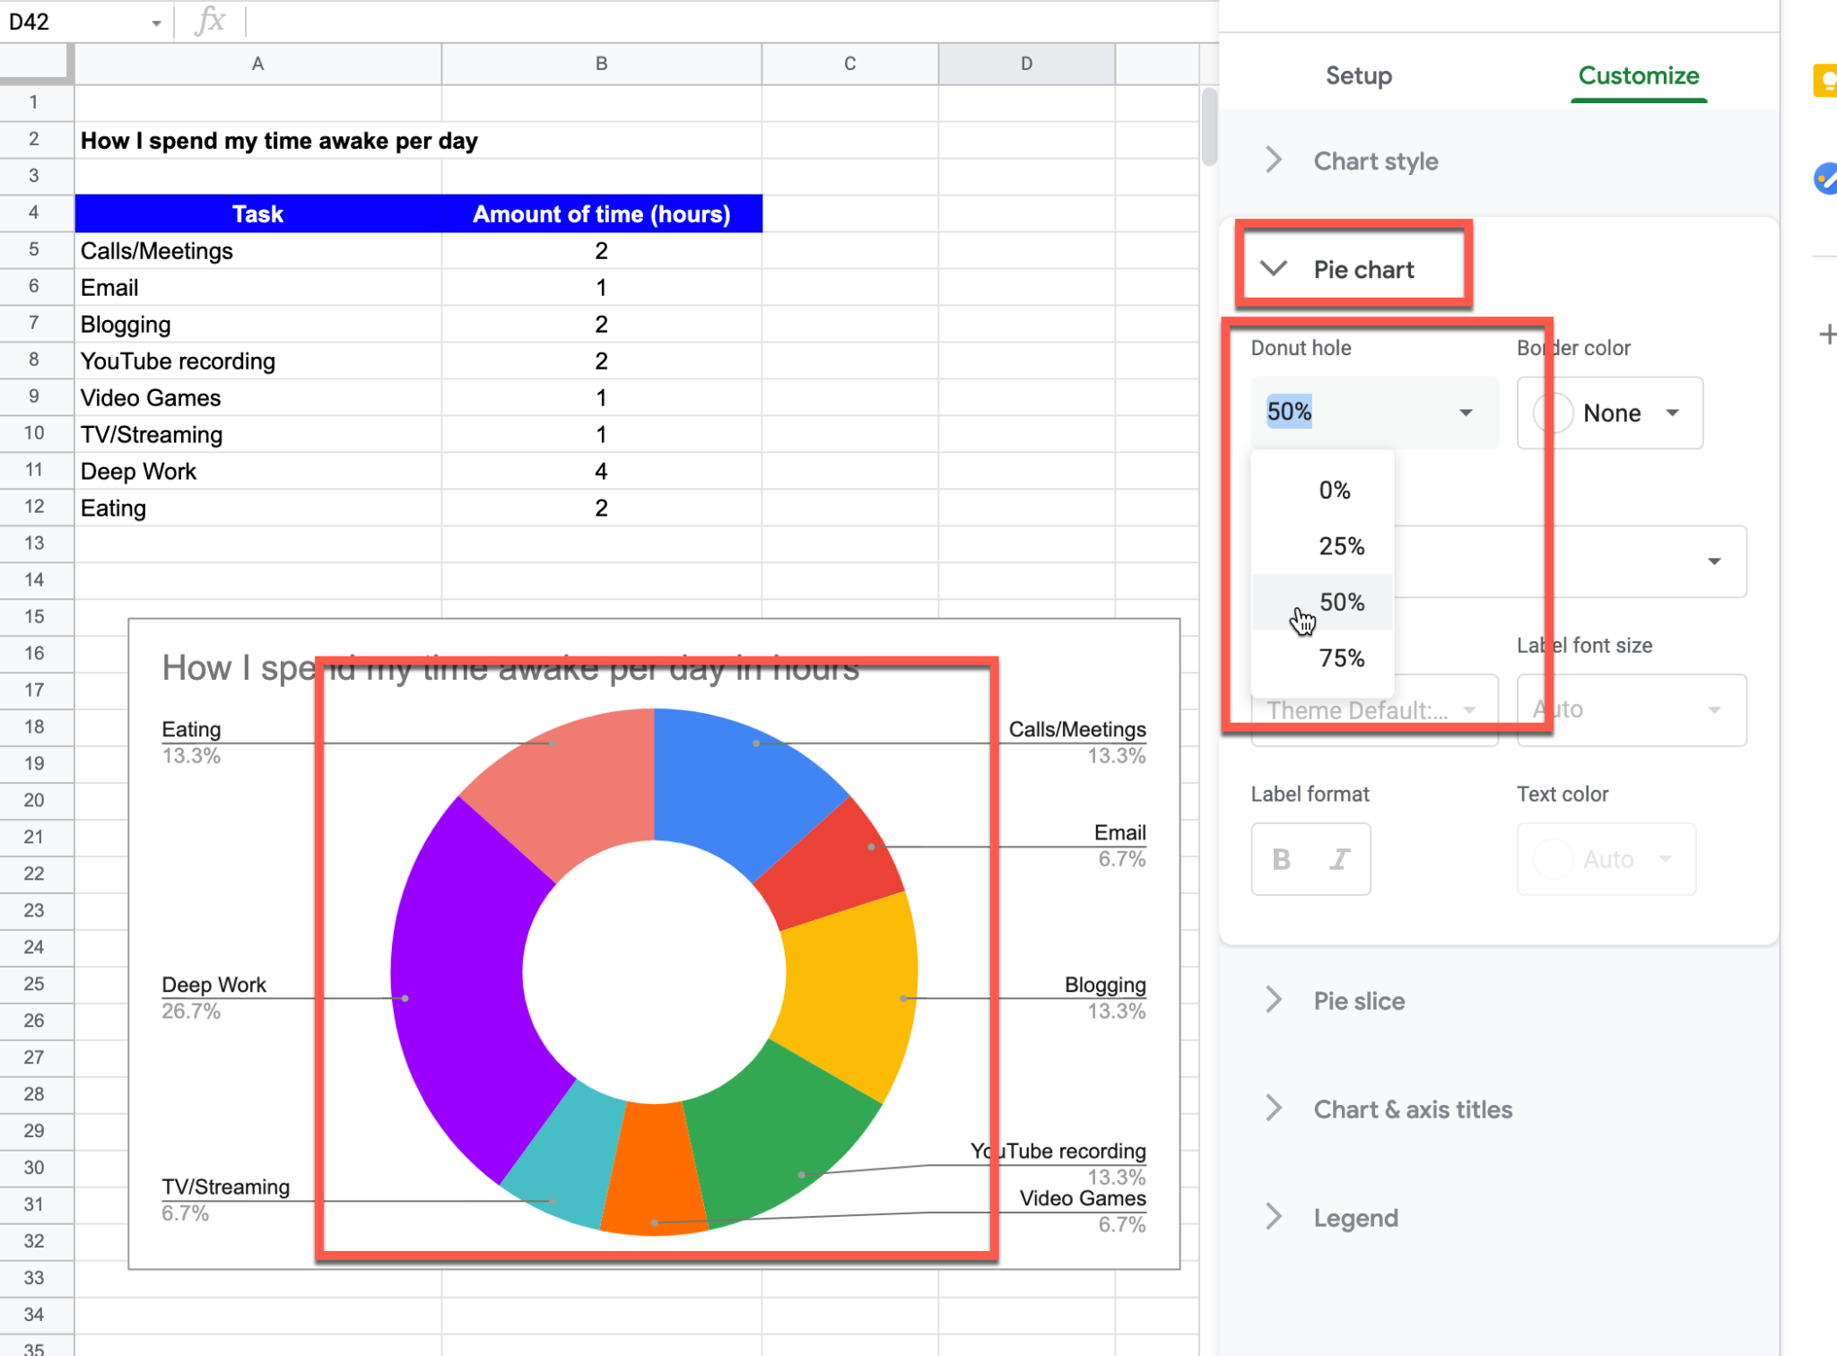The width and height of the screenshot is (1837, 1356).
Task: Collapse the Pie chart section
Action: 1352,269
